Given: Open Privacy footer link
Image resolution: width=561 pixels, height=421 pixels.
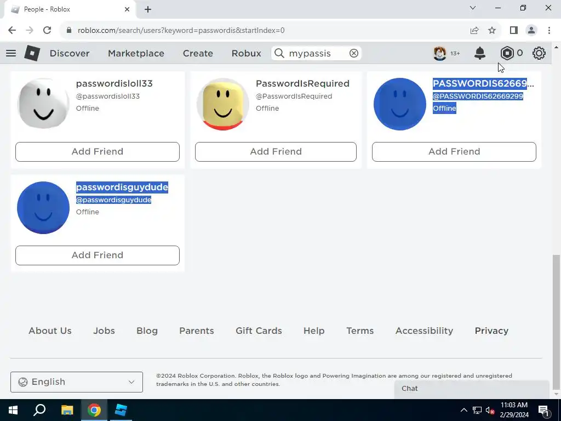Looking at the screenshot, I should click(x=491, y=331).
